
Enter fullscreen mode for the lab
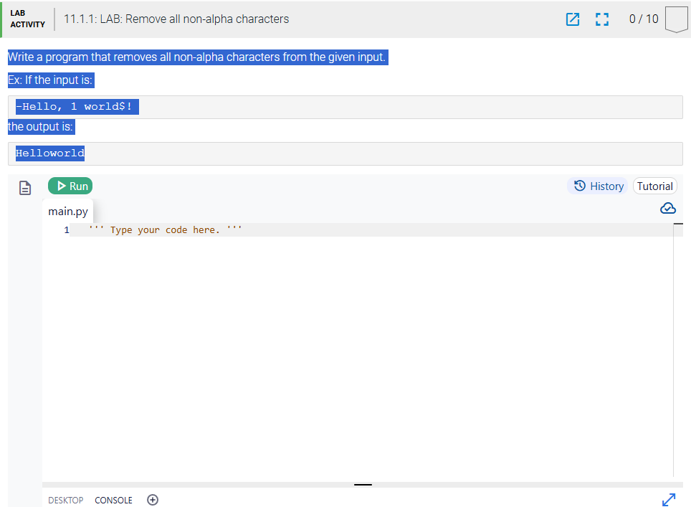[602, 19]
